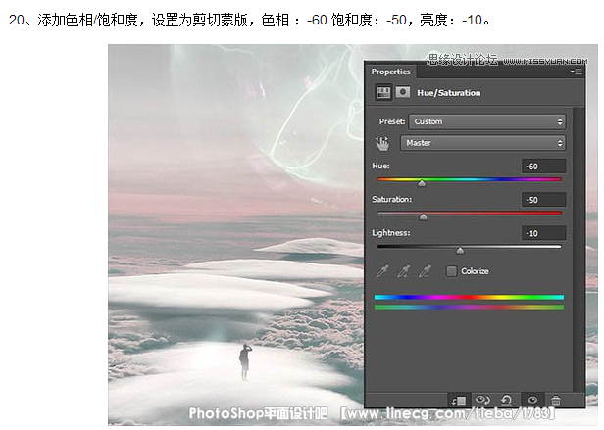The image size is (604, 430).
Task: Select the first eyedropper tool
Action: tap(383, 270)
